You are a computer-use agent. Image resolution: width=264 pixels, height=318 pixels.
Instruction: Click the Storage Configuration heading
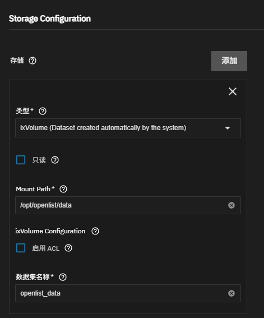coord(50,19)
